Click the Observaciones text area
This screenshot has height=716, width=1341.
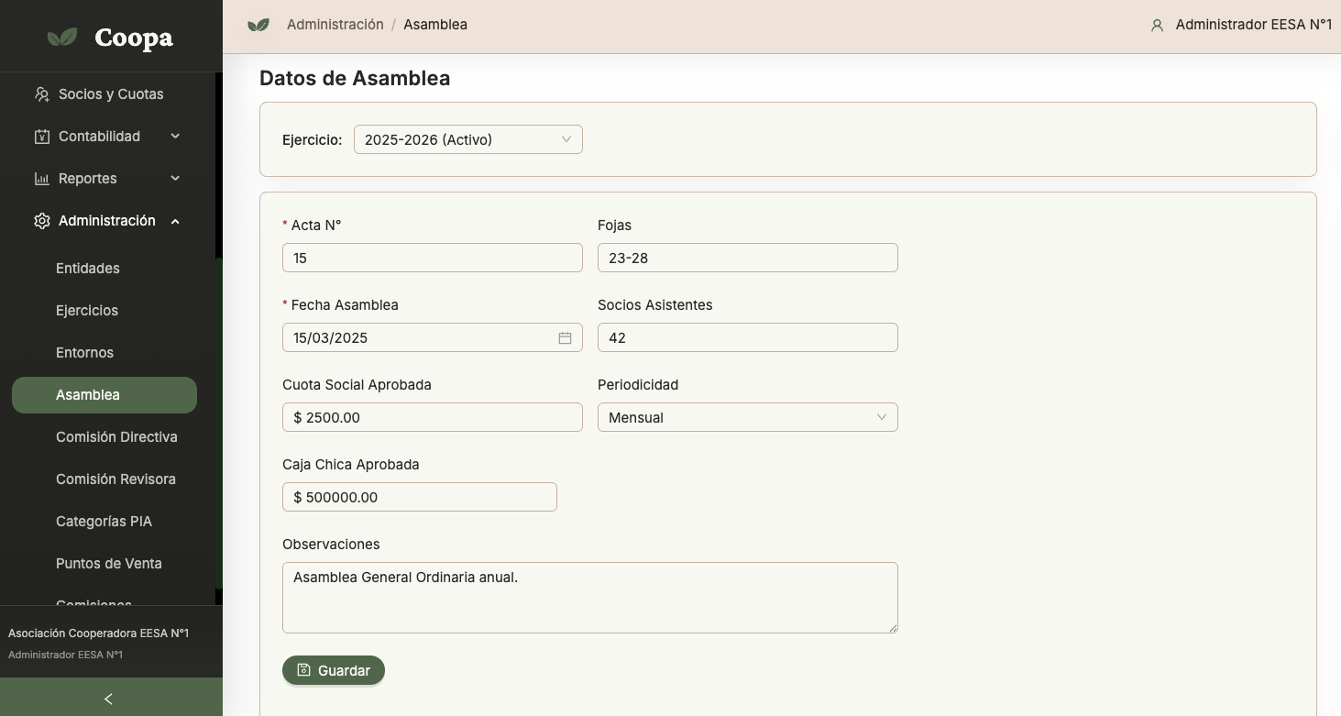[590, 598]
